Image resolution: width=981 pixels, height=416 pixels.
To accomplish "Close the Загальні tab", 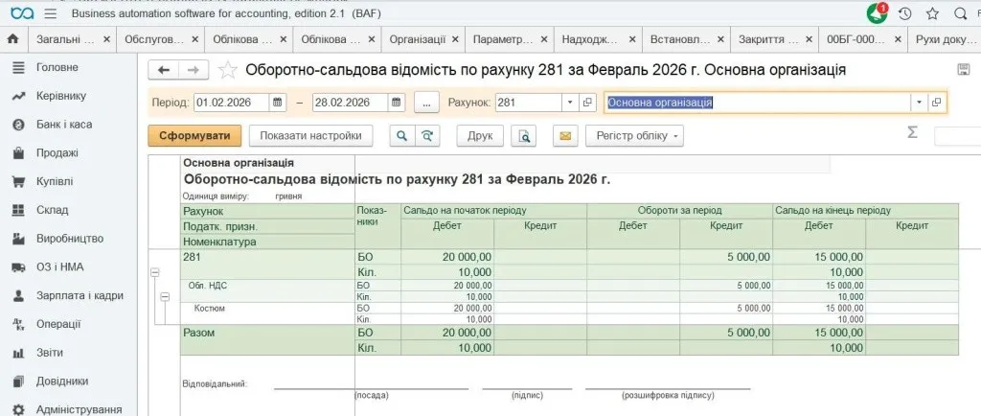I will point(106,38).
